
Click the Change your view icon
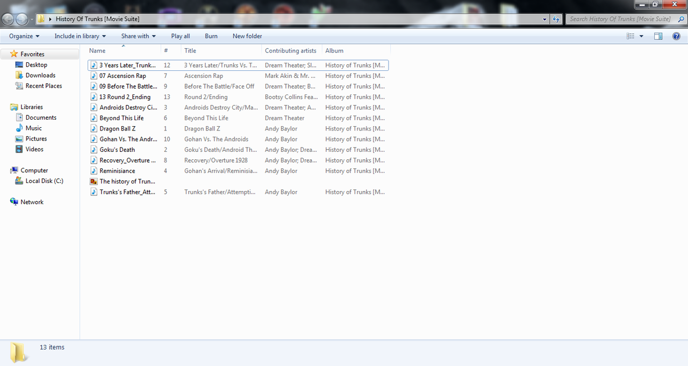(630, 36)
